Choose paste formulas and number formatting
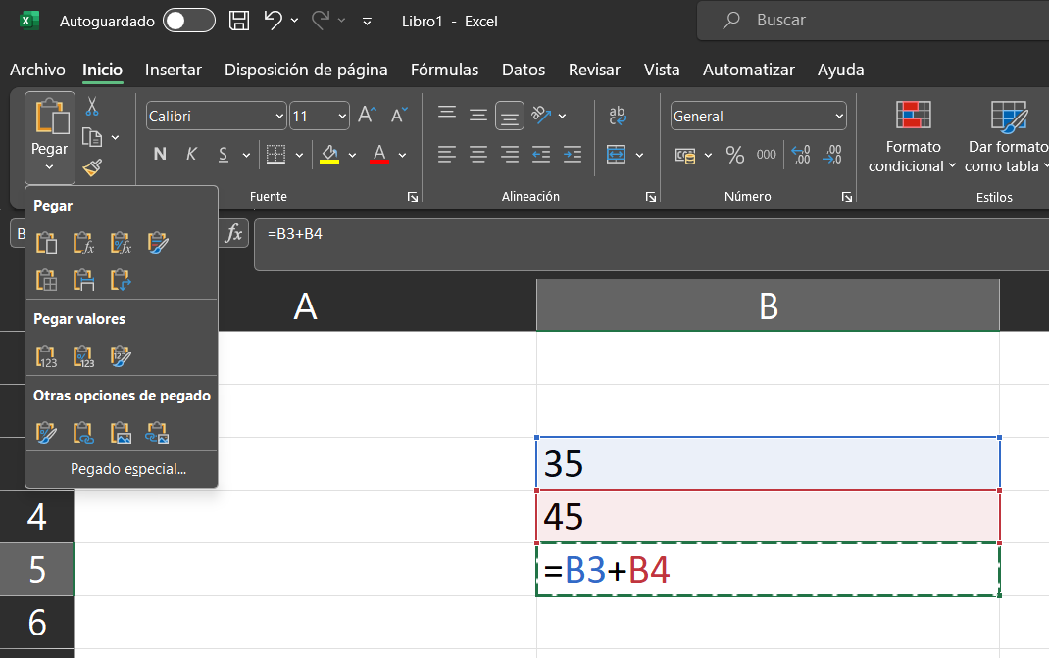This screenshot has height=658, width=1049. (x=122, y=243)
